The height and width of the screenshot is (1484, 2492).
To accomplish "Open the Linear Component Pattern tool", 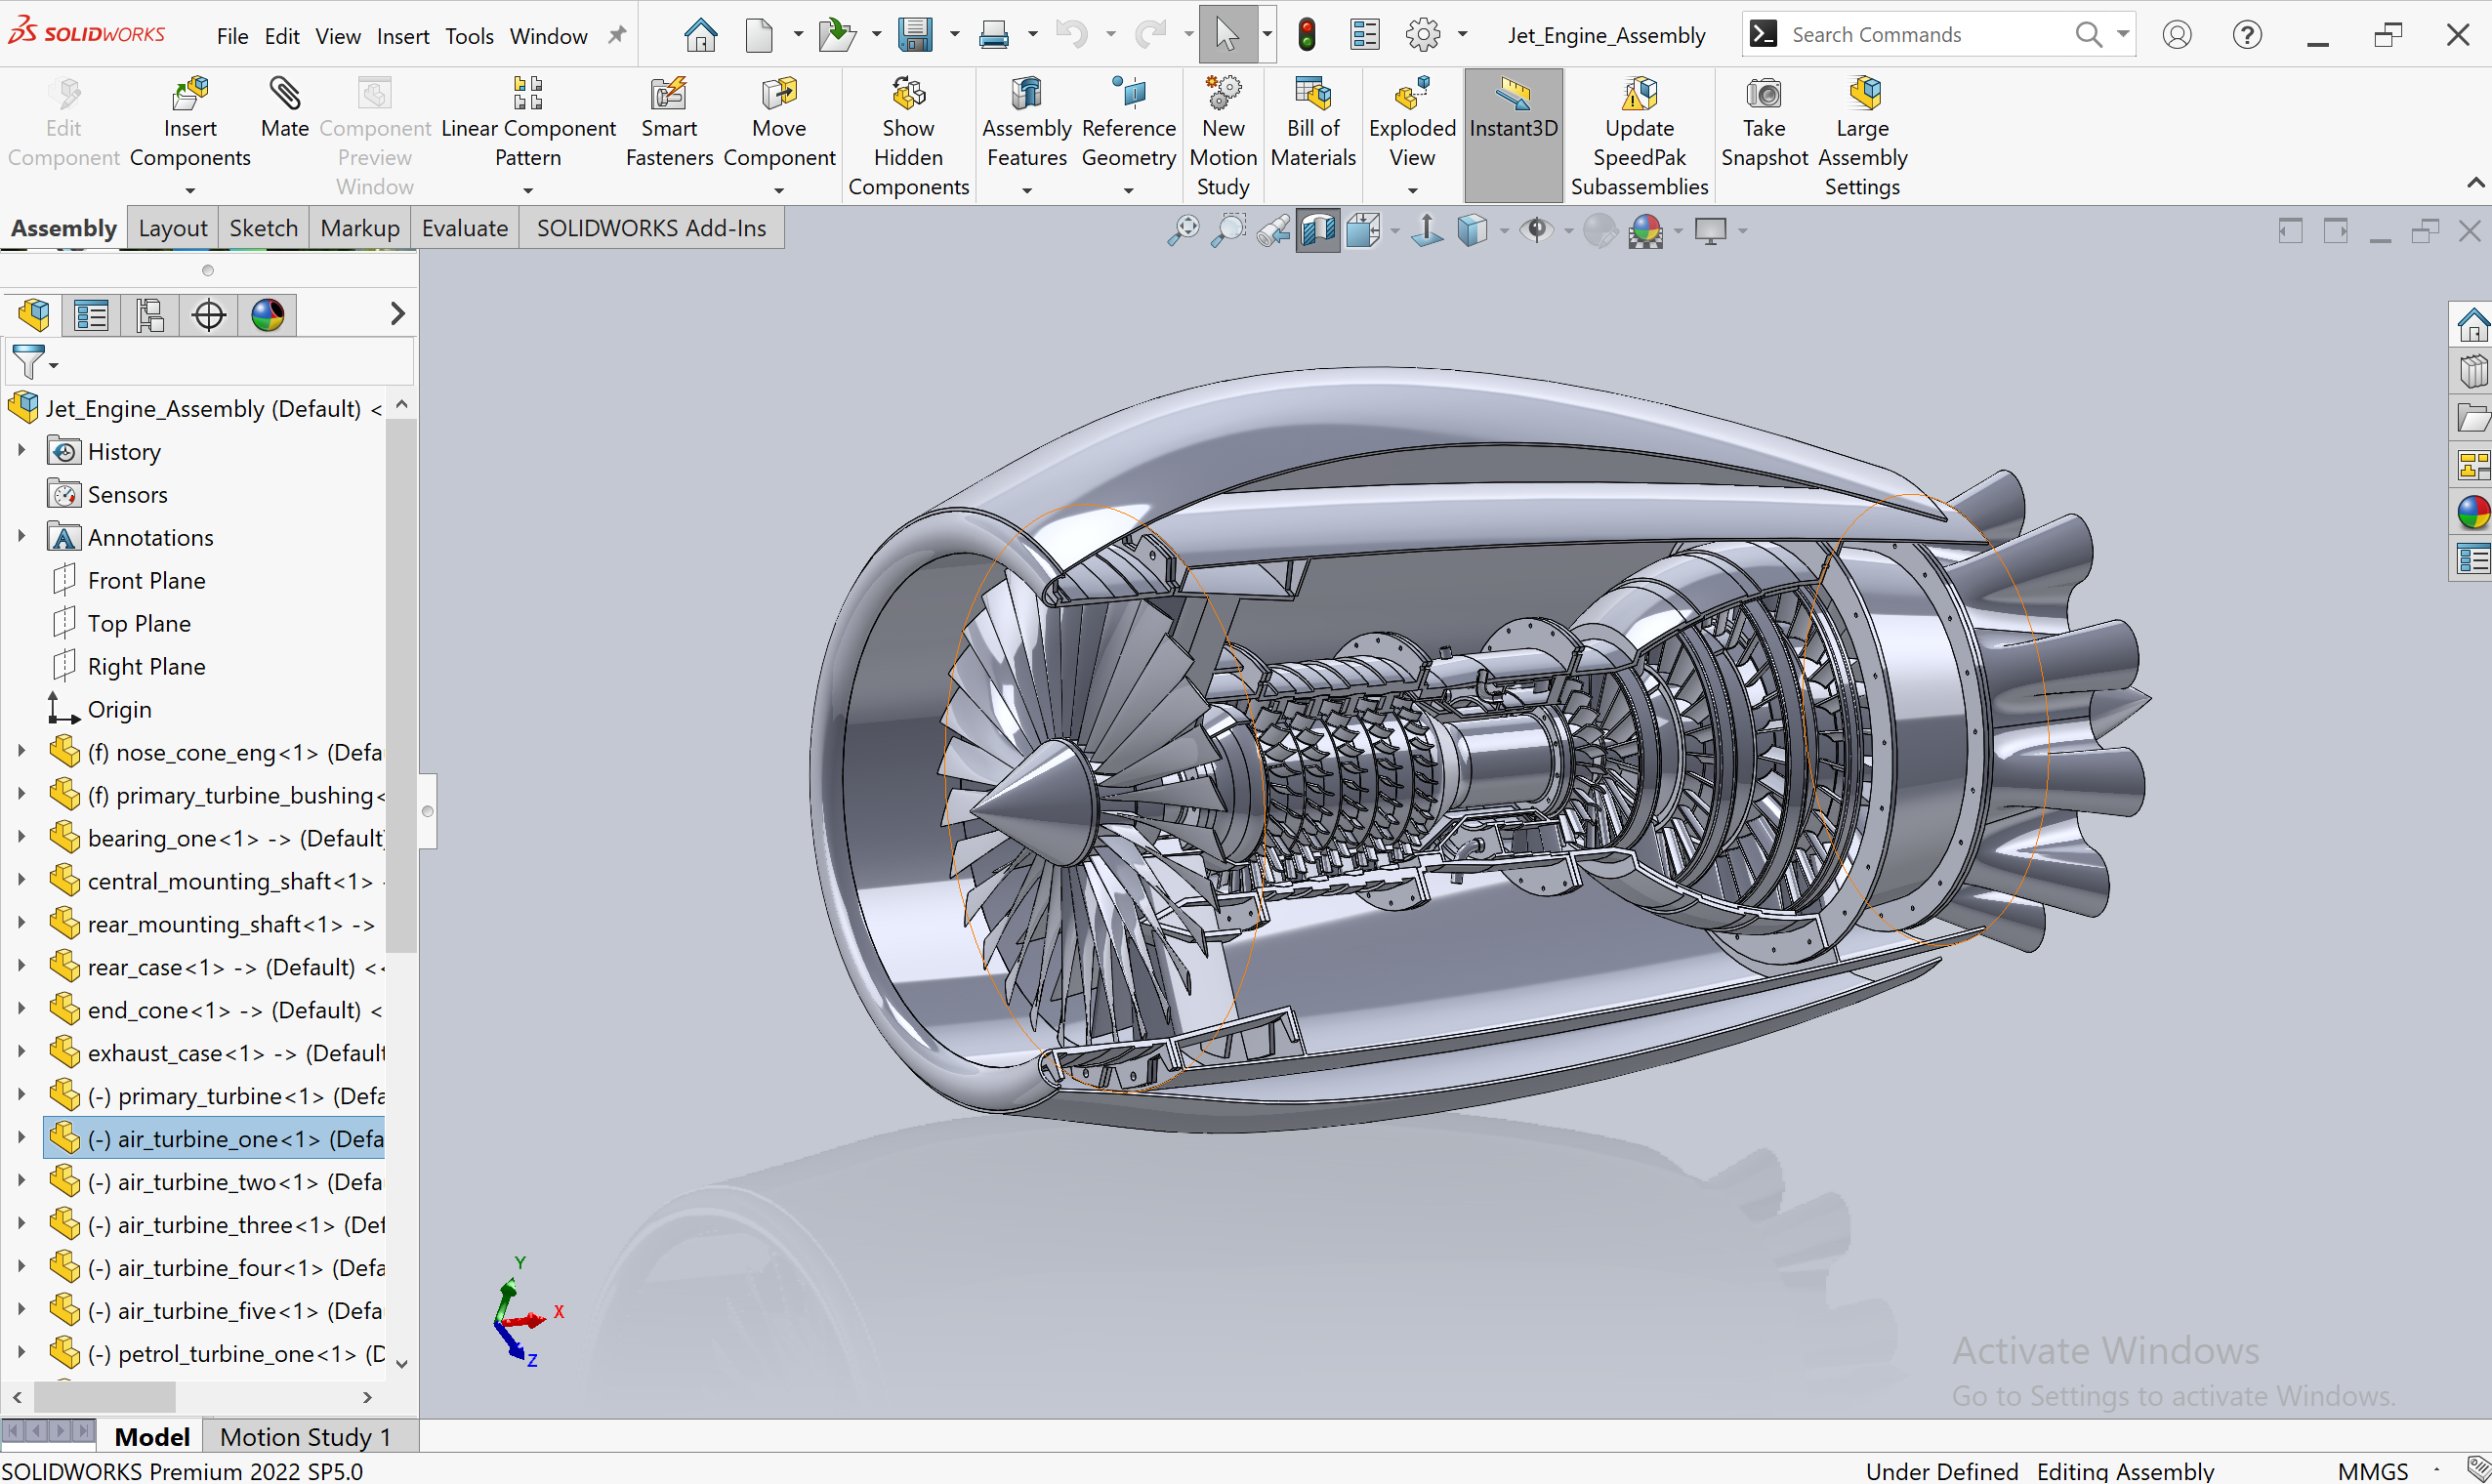I will click(528, 94).
